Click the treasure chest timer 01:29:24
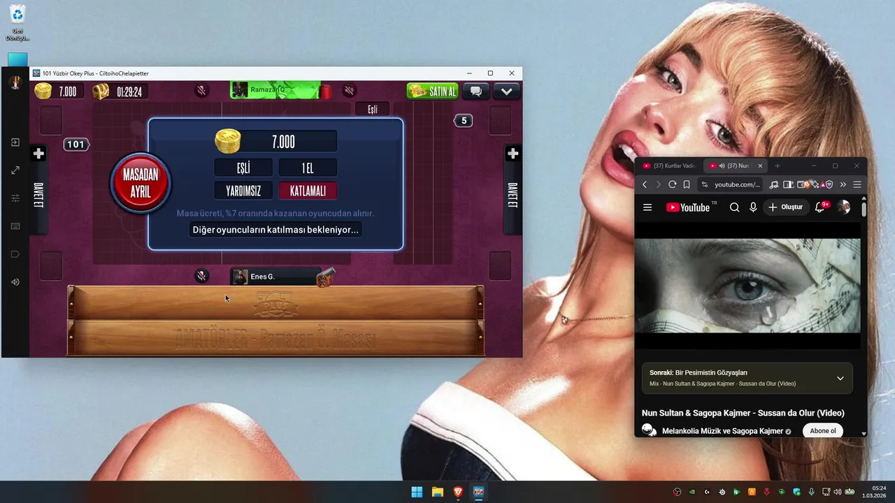This screenshot has height=503, width=895. [119, 92]
